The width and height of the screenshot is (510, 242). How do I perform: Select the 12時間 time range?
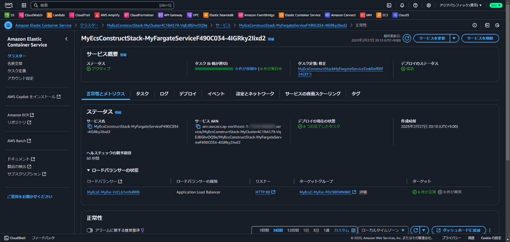click(x=293, y=230)
